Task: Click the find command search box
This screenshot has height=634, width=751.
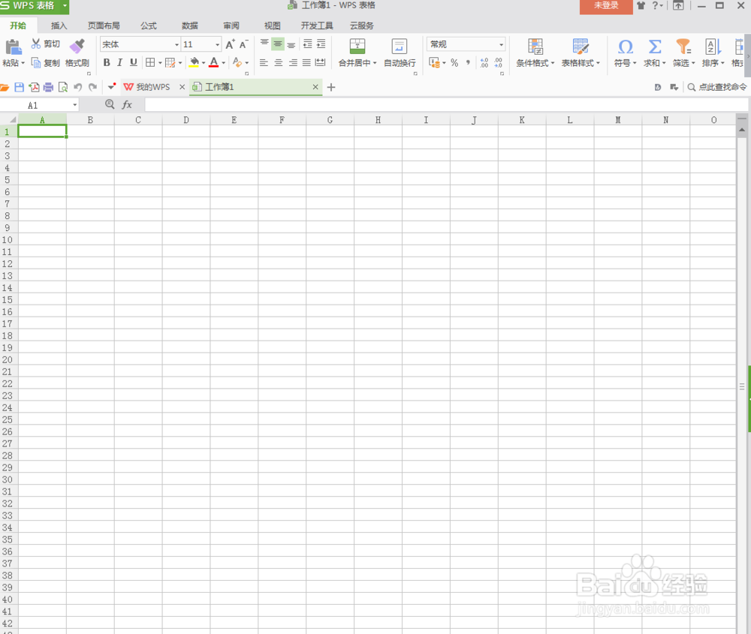Action: pos(717,87)
